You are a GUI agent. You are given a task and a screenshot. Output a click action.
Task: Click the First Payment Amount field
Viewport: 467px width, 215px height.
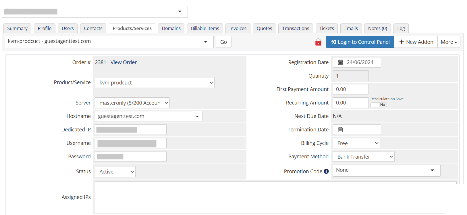coord(351,89)
